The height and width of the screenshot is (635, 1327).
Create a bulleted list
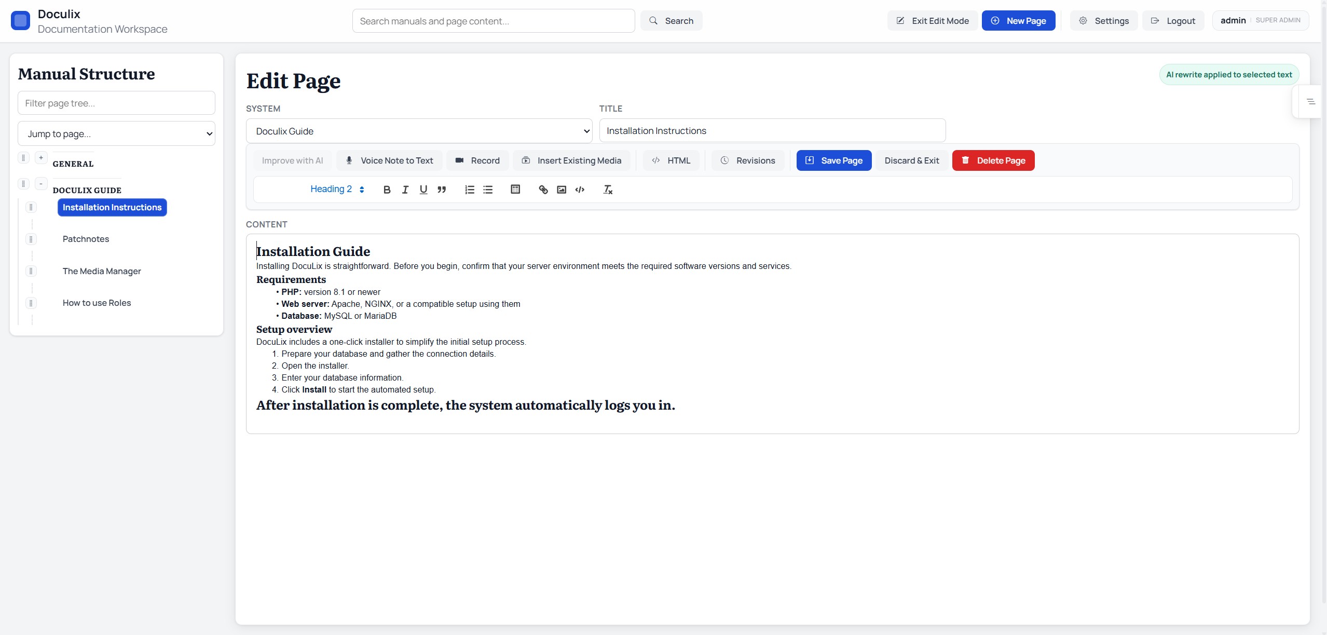pos(488,190)
